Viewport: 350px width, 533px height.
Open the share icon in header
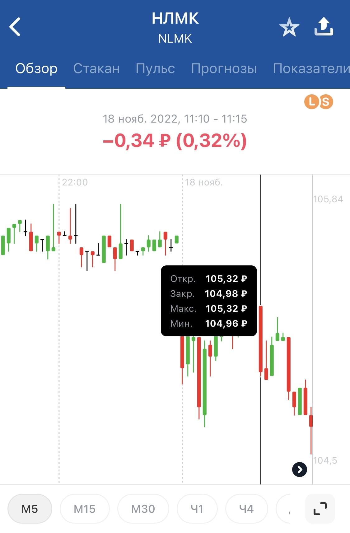(324, 27)
